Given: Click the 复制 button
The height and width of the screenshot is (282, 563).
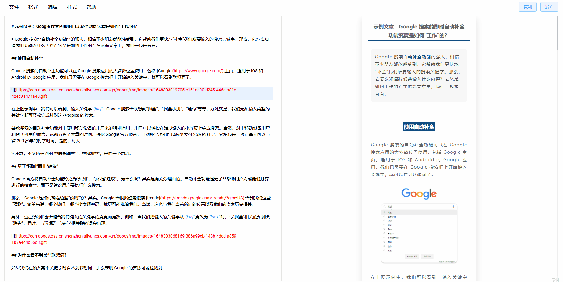Looking at the screenshot, I should (527, 7).
